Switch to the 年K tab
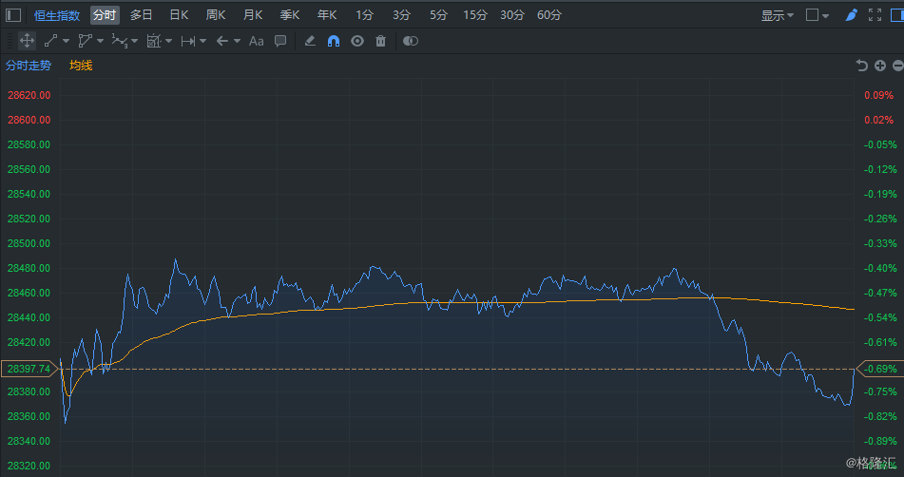 click(326, 15)
